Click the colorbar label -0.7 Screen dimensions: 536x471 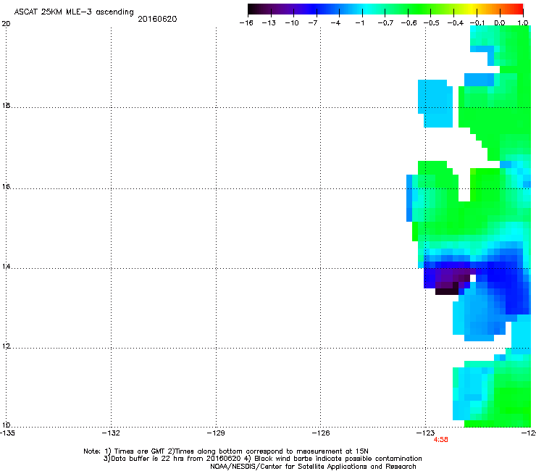point(385,23)
